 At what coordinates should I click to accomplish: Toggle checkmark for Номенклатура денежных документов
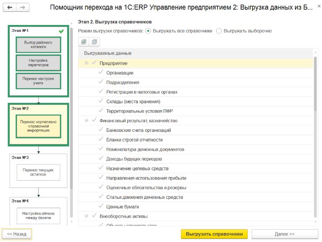pos(101,148)
